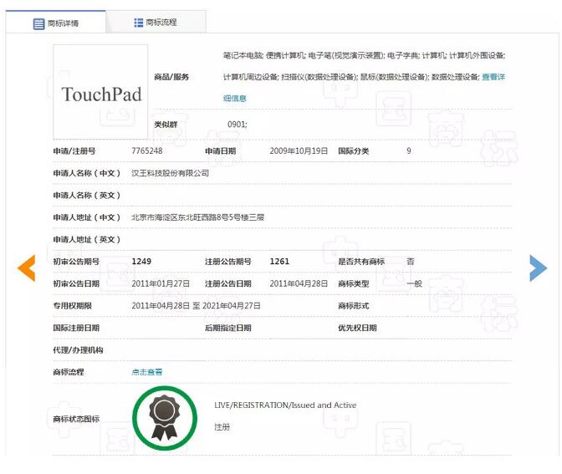Switch to the 商标流程 tab
The height and width of the screenshot is (474, 562).
point(156,23)
